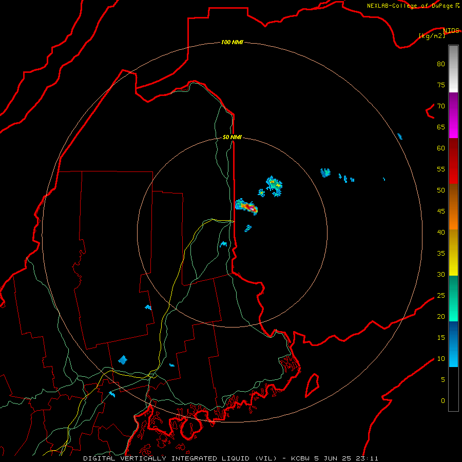Viewport: 462px width, 462px height.
Task: Click the 0 value on the color scale
Action: click(443, 401)
